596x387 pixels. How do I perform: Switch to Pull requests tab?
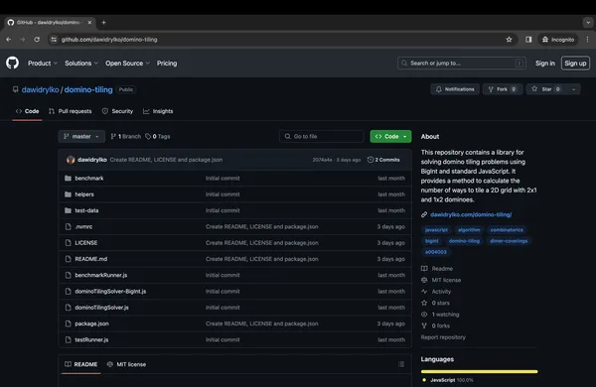coord(71,111)
